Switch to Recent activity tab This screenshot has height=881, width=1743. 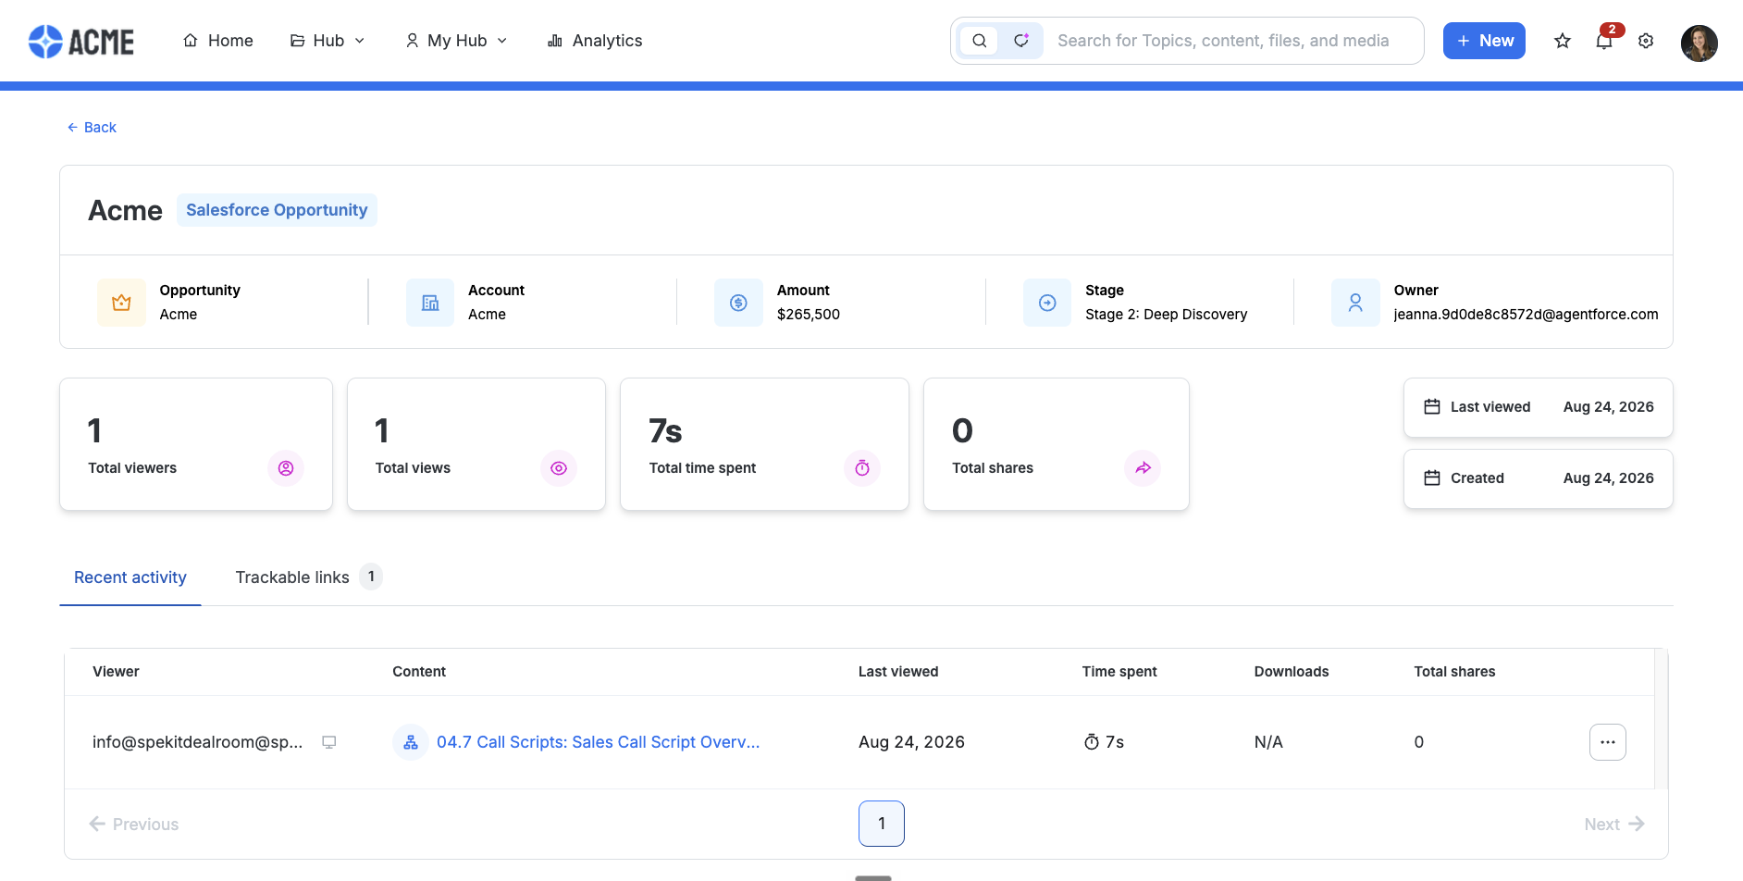click(130, 577)
